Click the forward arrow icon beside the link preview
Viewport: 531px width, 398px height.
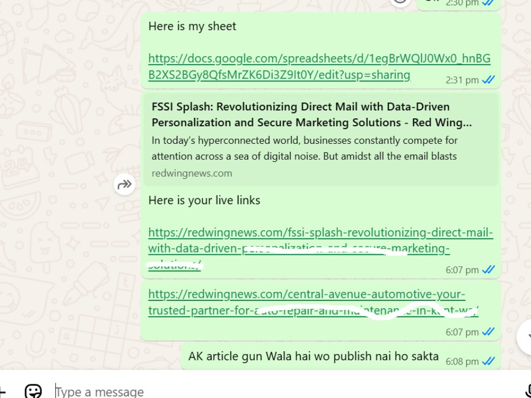click(x=125, y=185)
